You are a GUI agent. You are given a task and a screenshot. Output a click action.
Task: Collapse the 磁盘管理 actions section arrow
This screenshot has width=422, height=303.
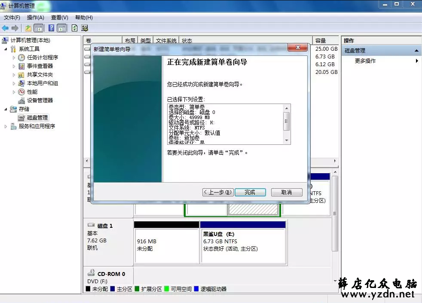pyautogui.click(x=416, y=51)
